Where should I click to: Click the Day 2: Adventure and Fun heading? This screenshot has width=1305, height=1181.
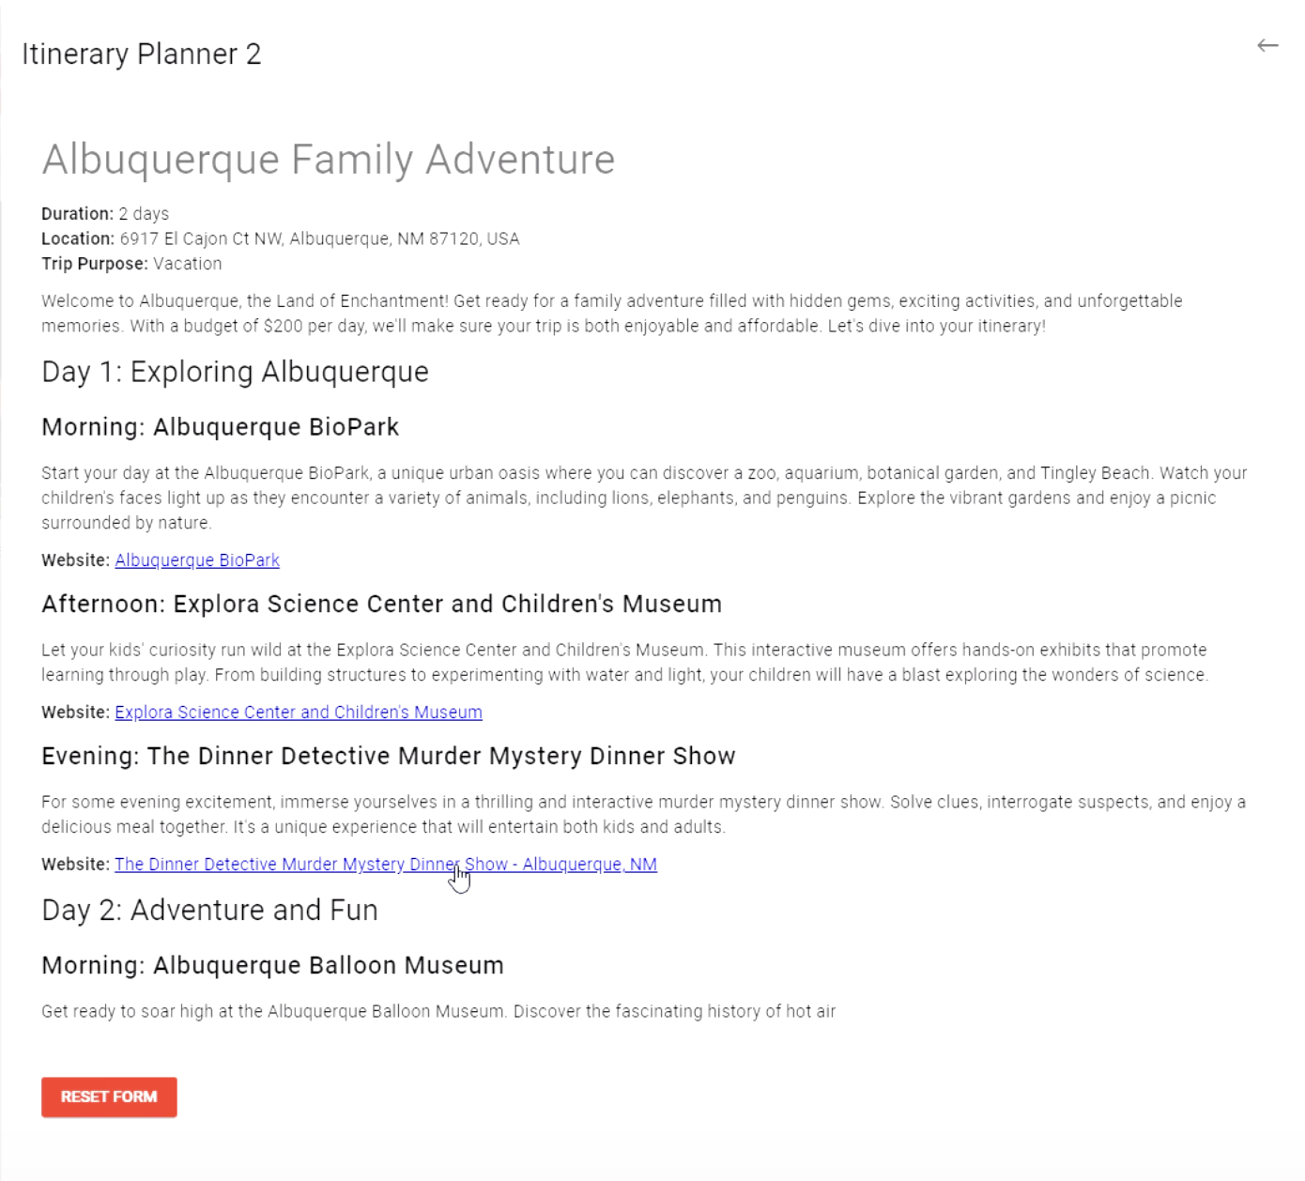[x=209, y=910]
